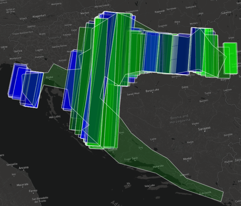Select the Klagenfurt label on map
The width and height of the screenshot is (241, 206).
click(38, 17)
